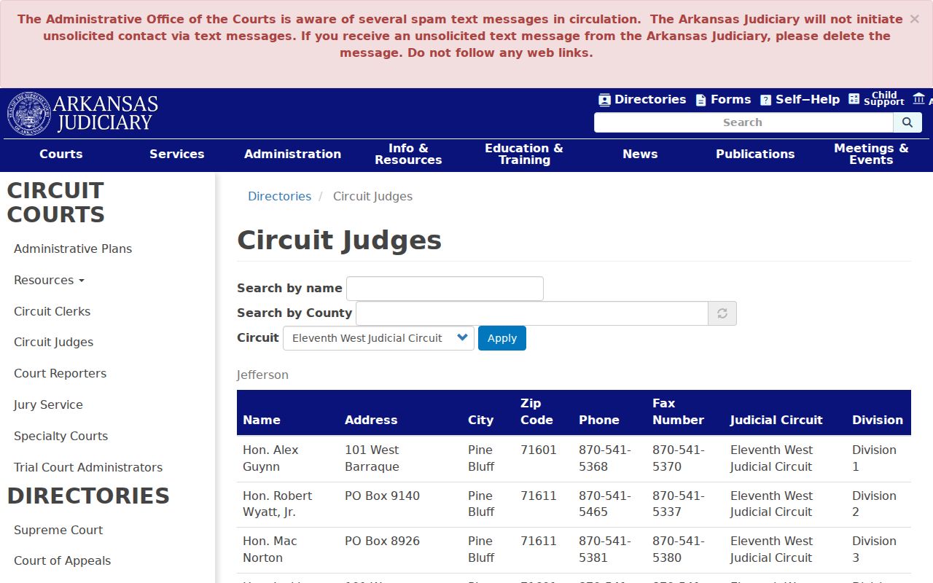This screenshot has height=583, width=933.
Task: Click the Apply filter button
Action: coord(502,338)
